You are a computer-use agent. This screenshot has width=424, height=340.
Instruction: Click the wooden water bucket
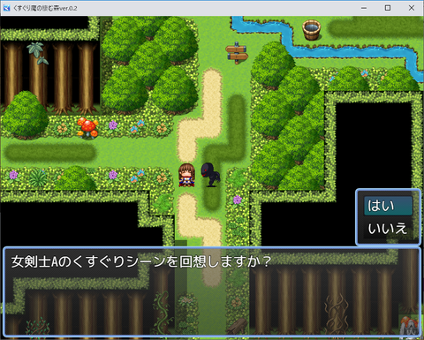click(x=311, y=29)
